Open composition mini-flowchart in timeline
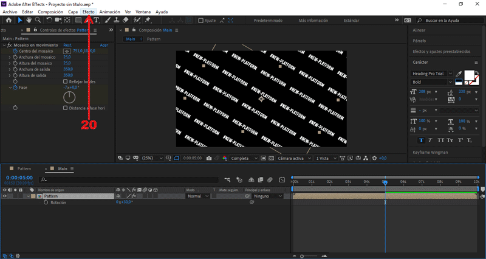This screenshot has height=259, width=486. pyautogui.click(x=227, y=179)
